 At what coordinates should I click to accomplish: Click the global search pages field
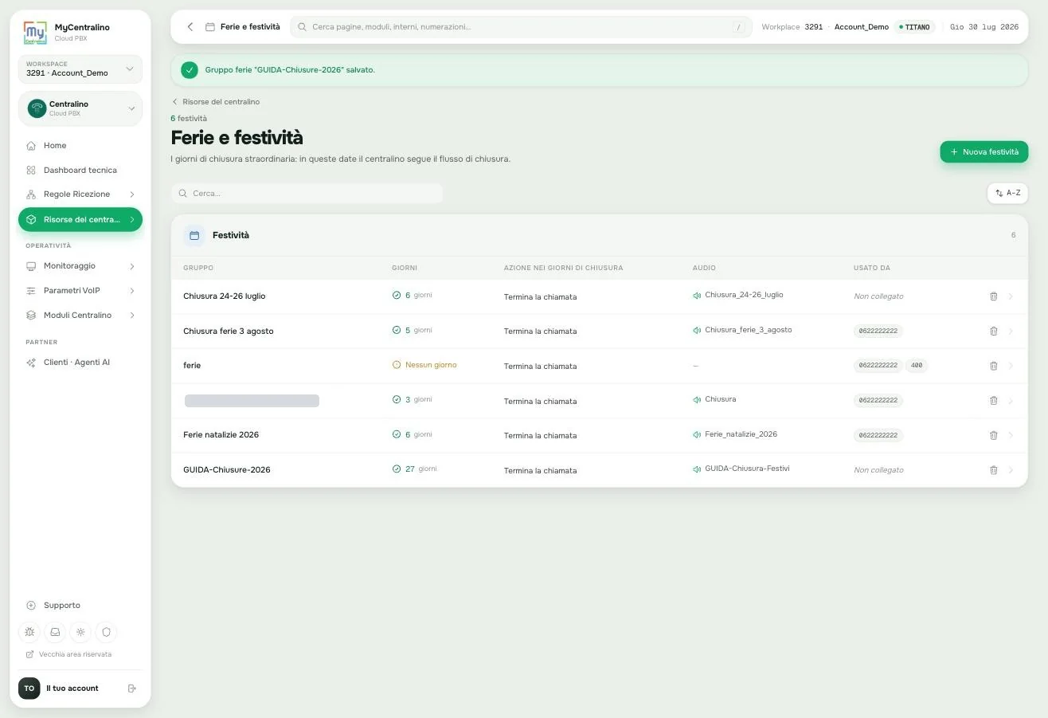coord(521,27)
